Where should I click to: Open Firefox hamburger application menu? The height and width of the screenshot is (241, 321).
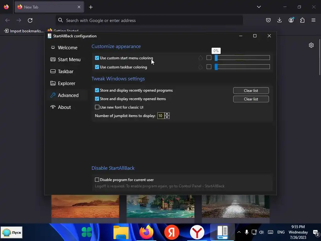[313, 20]
